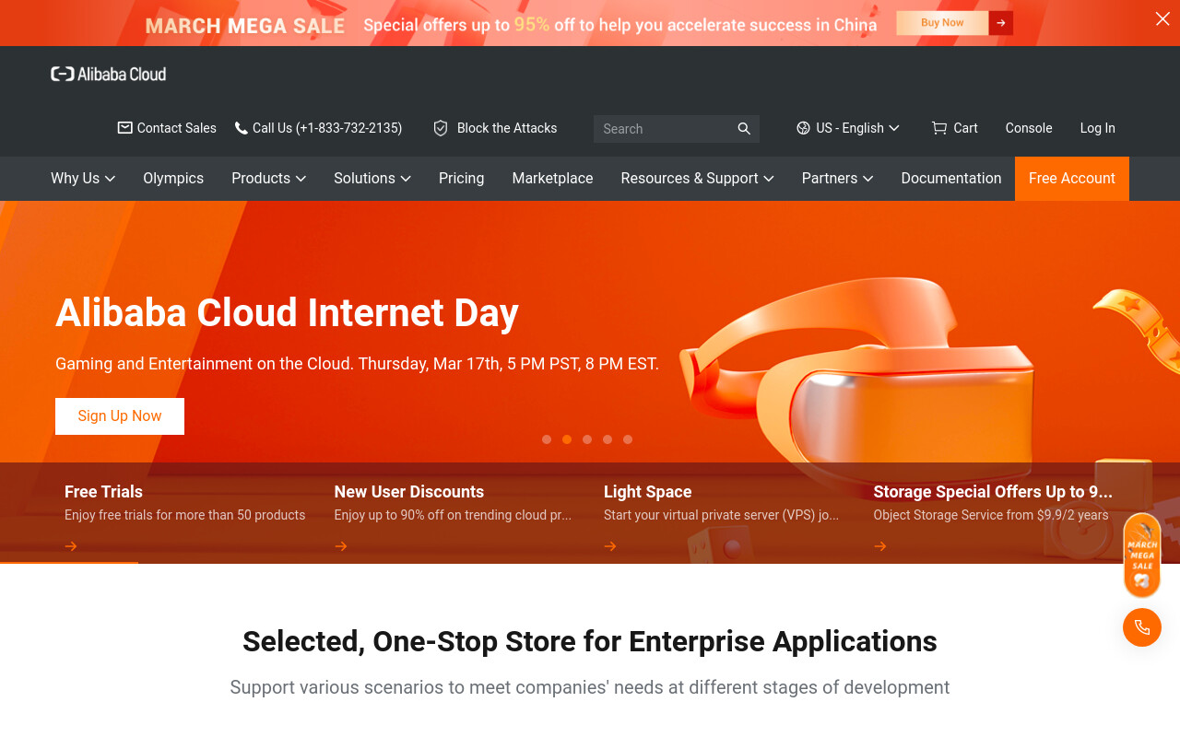Click the globe icon beside US - English
This screenshot has width=1180, height=737.
[x=803, y=128]
